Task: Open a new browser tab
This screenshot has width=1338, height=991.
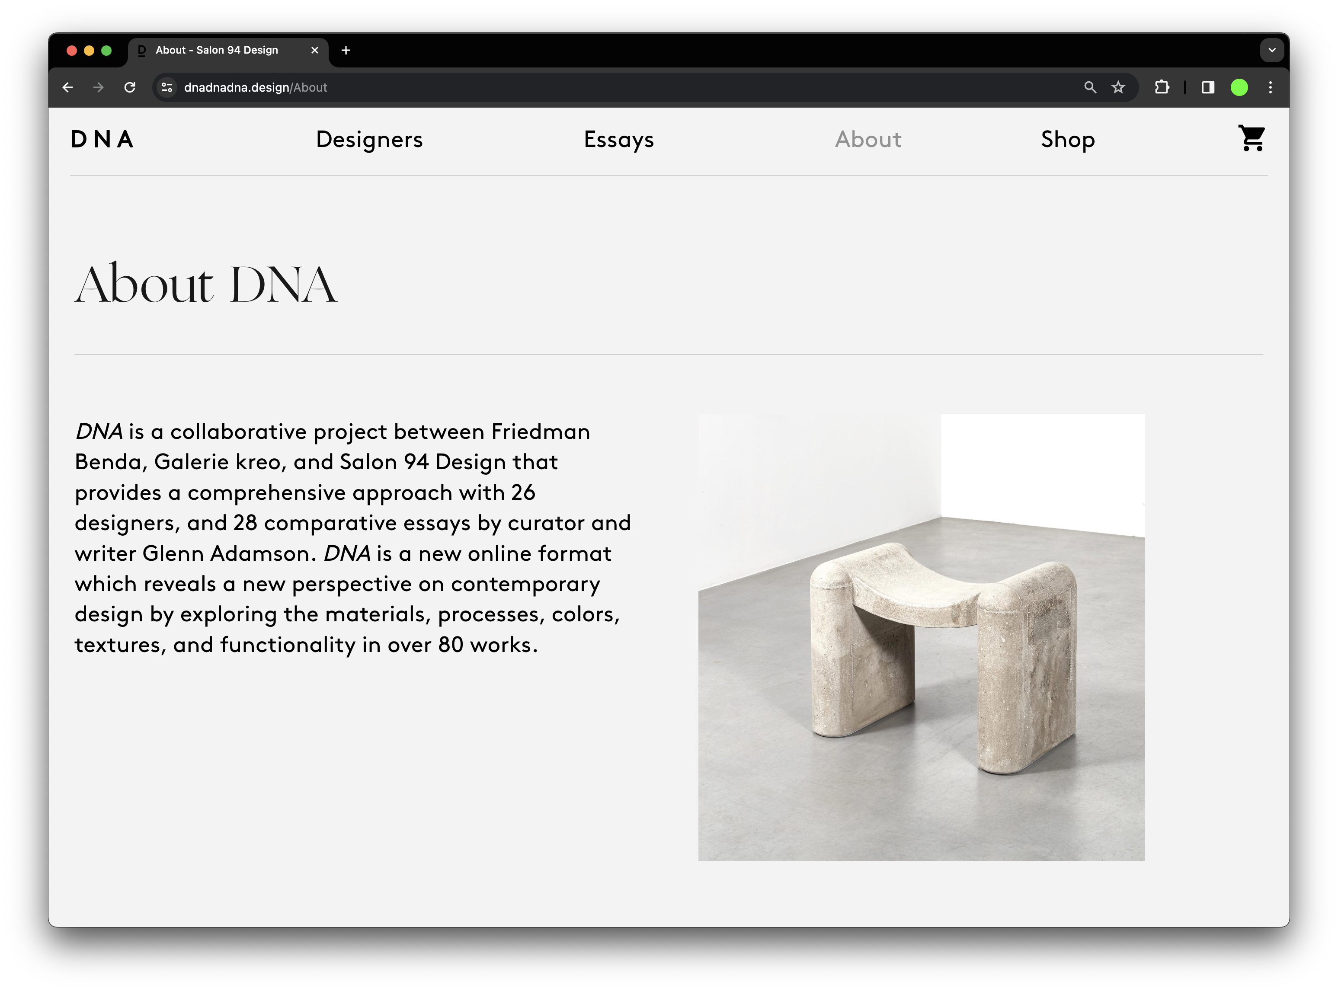Action: (346, 51)
